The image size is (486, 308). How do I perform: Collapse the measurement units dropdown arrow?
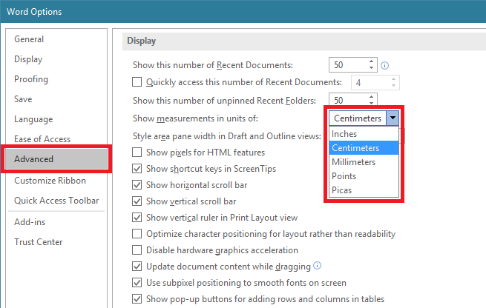393,118
